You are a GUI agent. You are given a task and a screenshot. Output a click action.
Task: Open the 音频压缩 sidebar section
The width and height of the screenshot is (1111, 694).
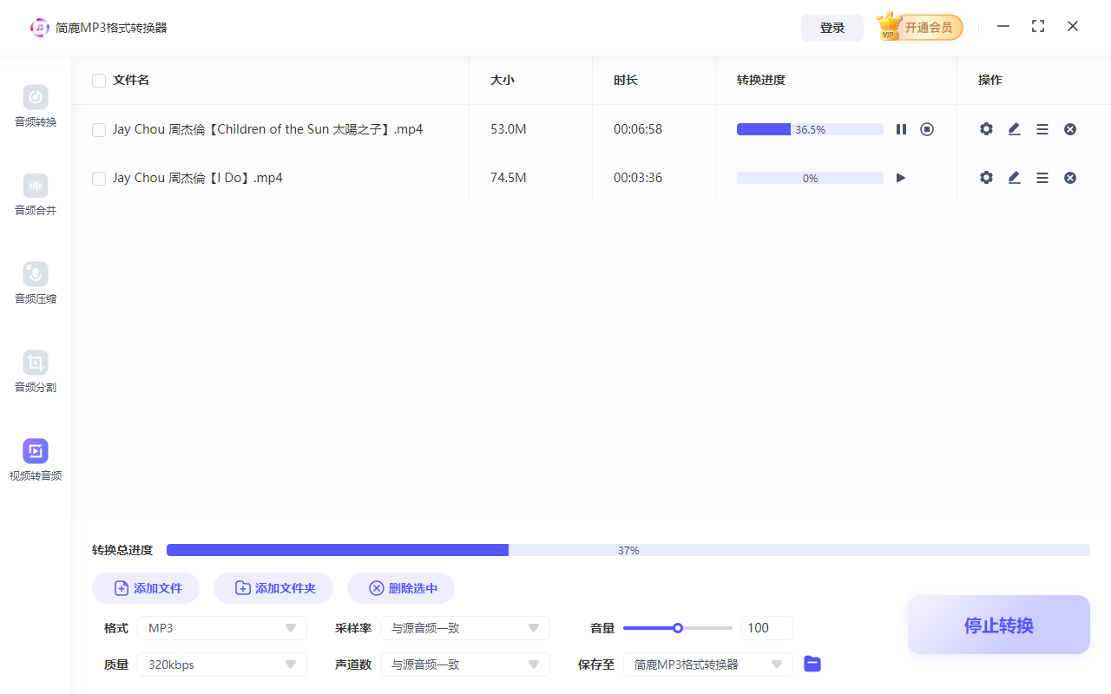pos(36,284)
